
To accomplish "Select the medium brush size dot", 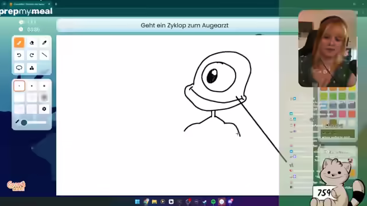I will point(32,86).
